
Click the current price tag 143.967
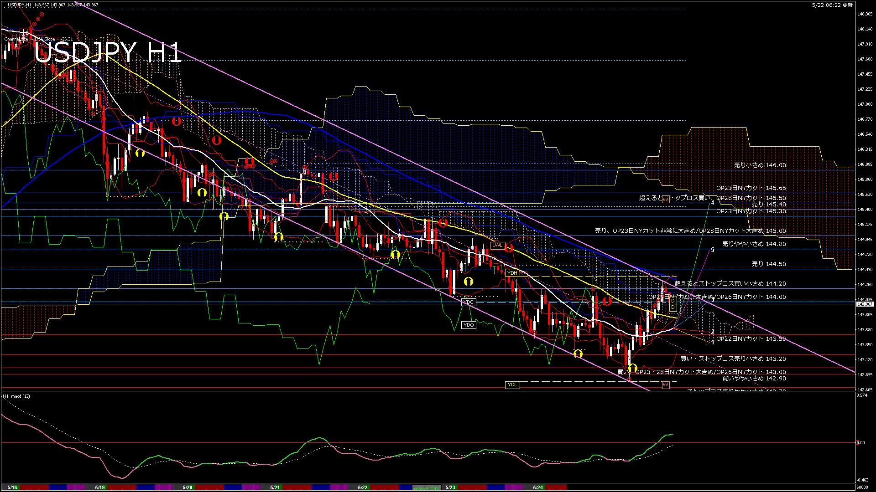(x=865, y=304)
